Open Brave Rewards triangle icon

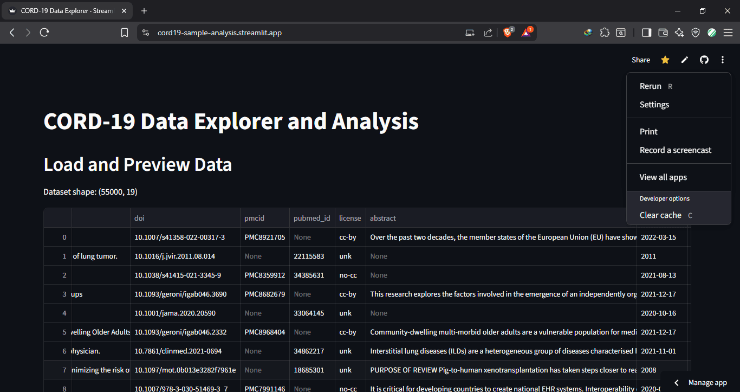[526, 33]
